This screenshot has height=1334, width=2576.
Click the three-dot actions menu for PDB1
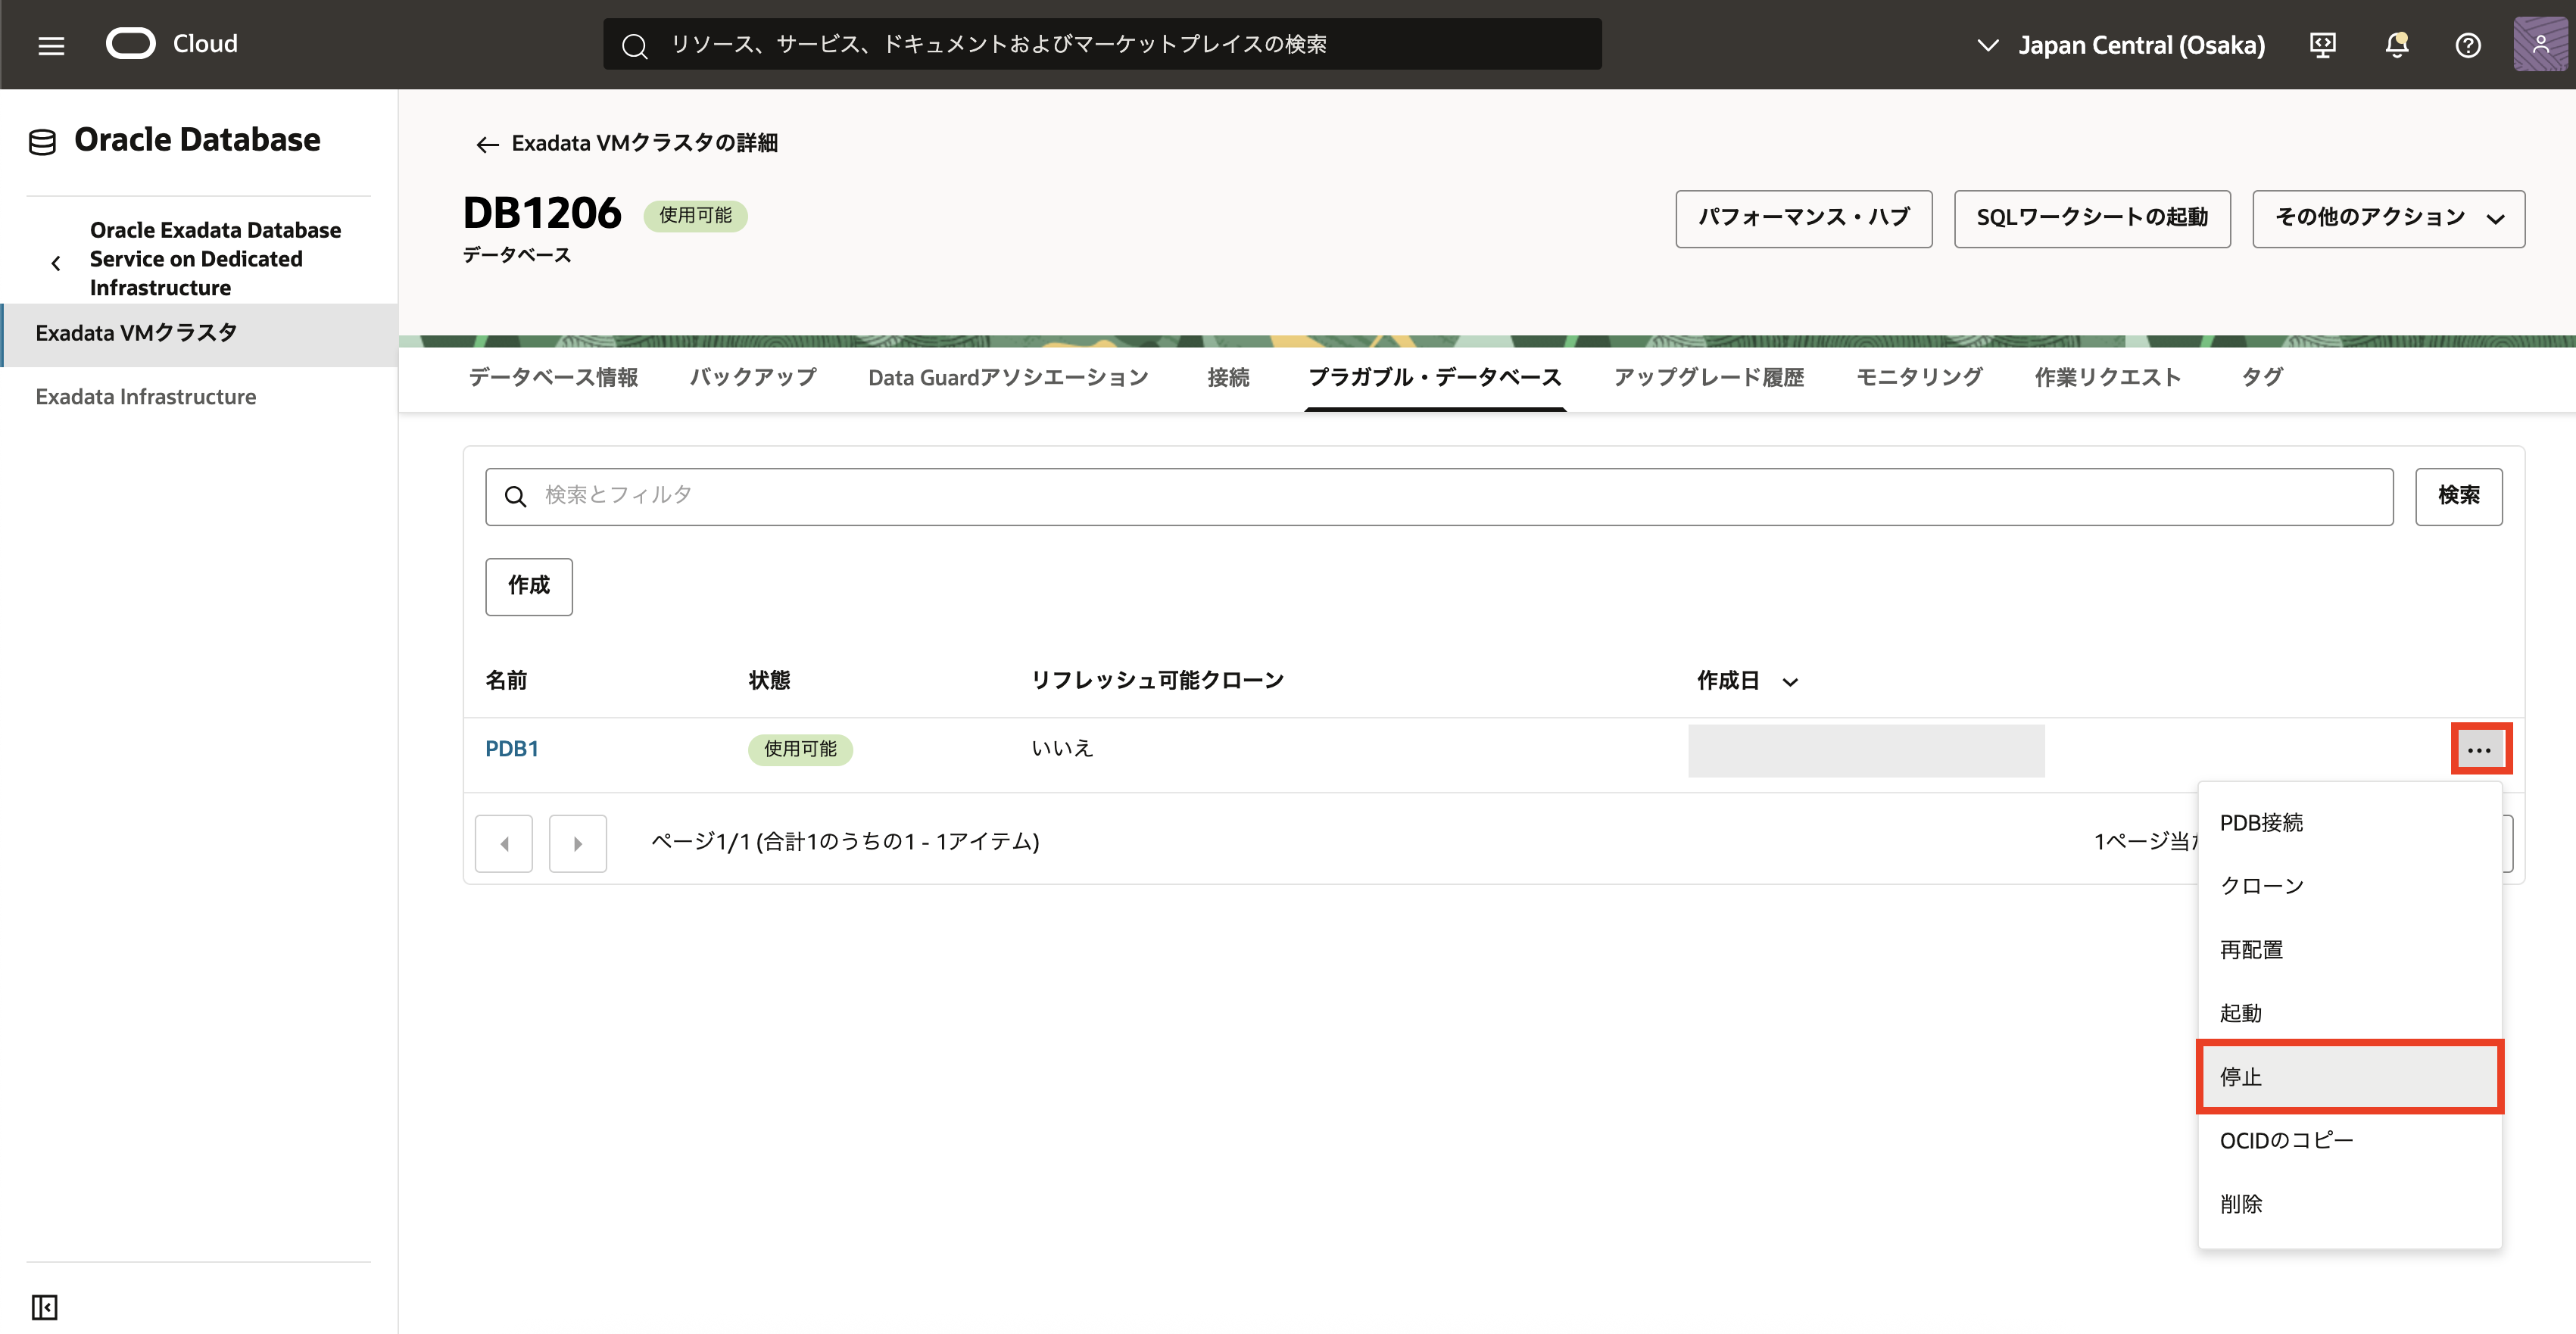coord(2479,749)
